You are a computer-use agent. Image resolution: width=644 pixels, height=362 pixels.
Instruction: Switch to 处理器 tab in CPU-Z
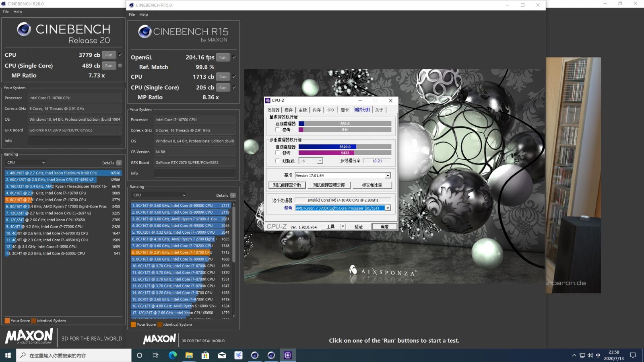pyautogui.click(x=273, y=110)
